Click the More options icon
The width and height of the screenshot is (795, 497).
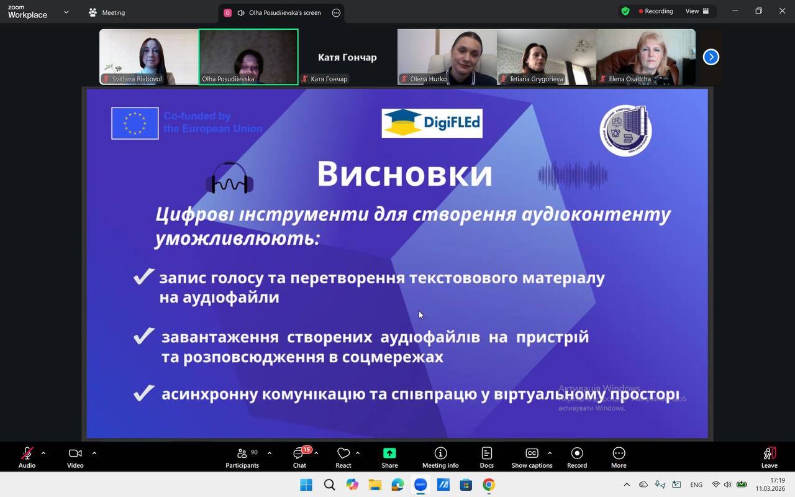(619, 458)
